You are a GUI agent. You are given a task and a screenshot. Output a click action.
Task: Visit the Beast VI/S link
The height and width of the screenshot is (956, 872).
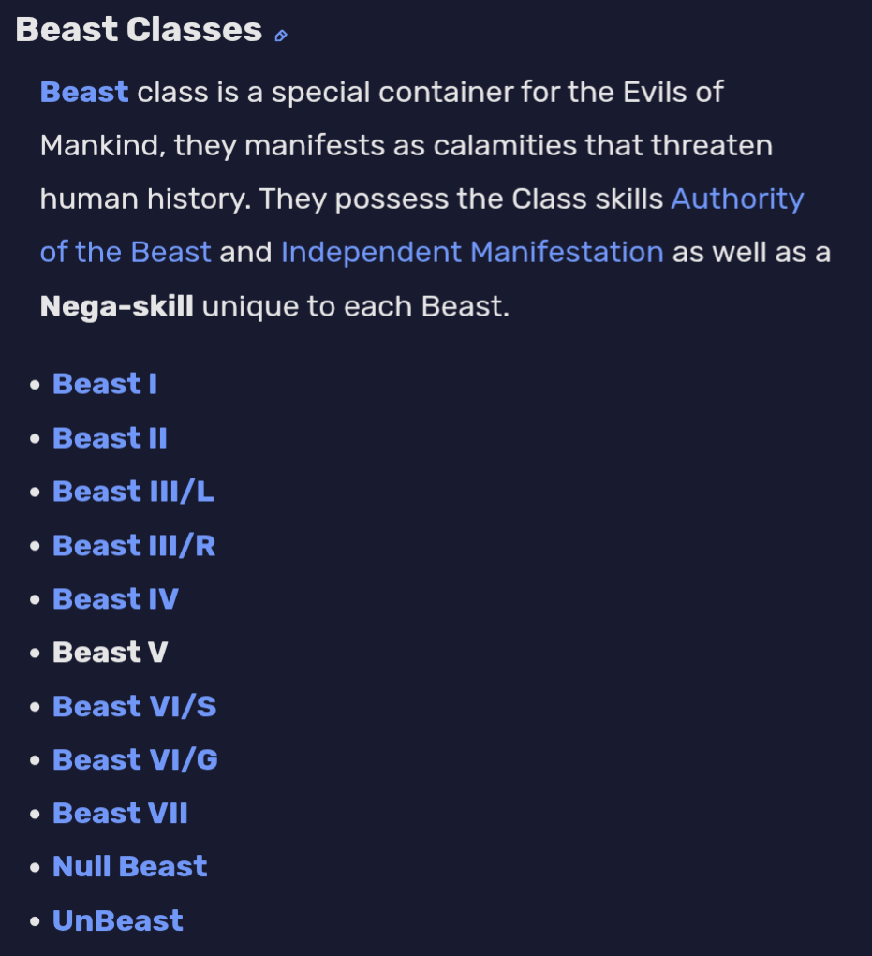[x=135, y=706]
